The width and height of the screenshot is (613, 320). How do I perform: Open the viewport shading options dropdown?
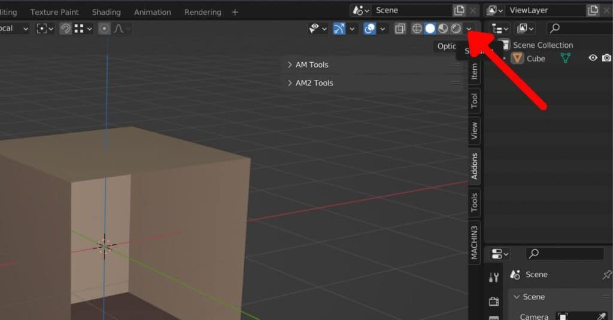[469, 29]
